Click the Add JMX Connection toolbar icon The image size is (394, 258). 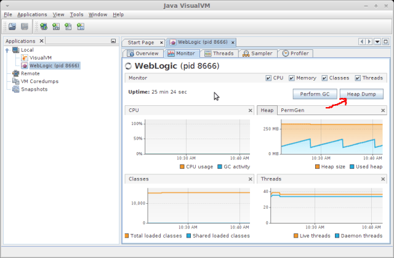coord(56,26)
